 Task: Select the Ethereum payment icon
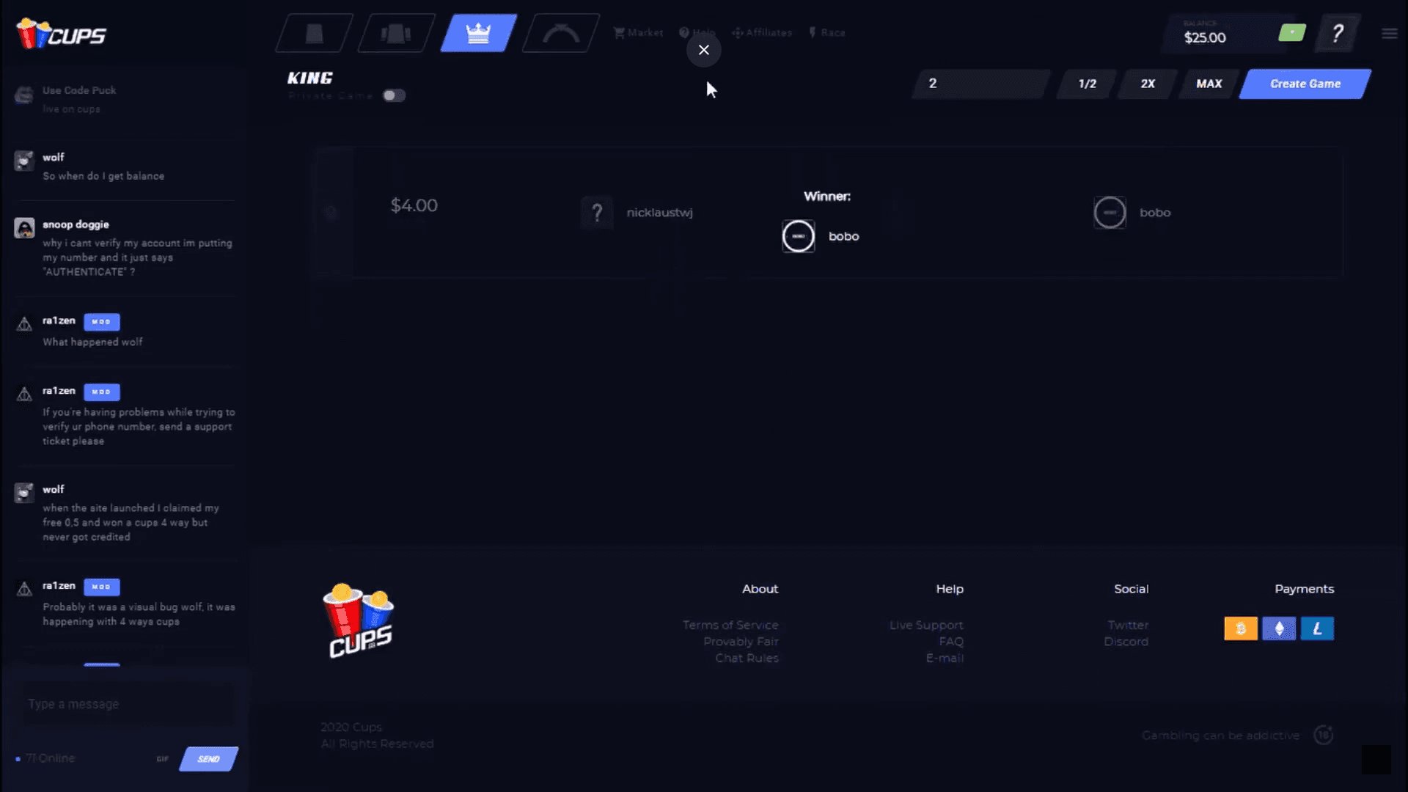(1279, 628)
